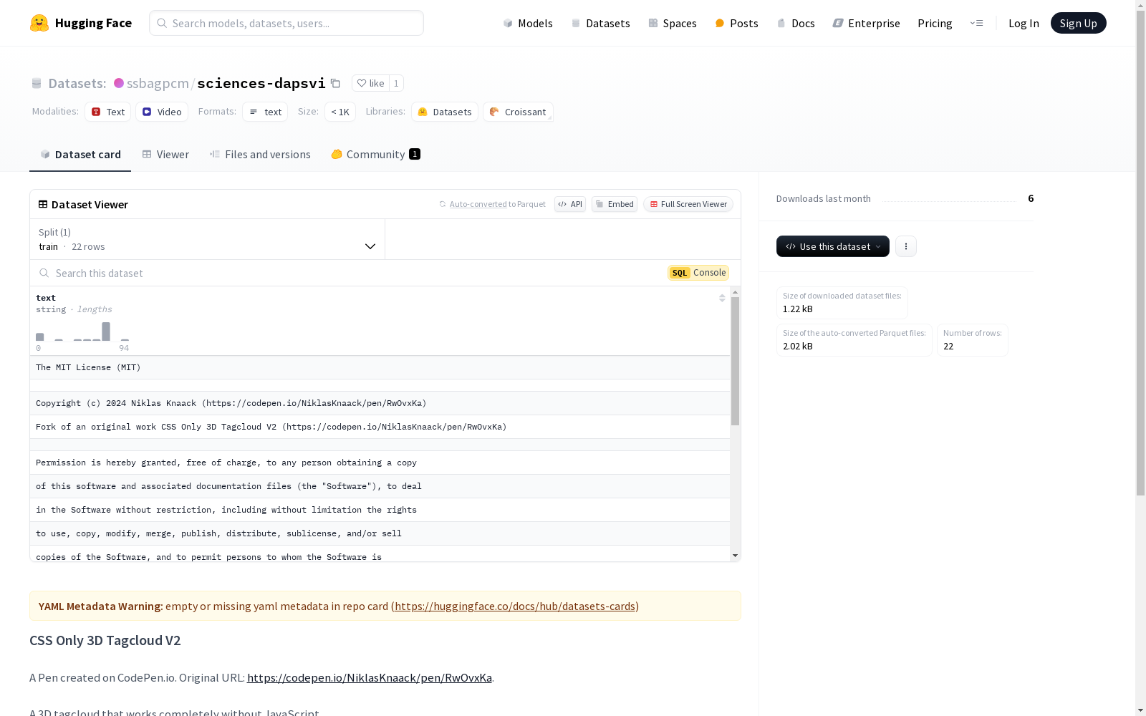The width and height of the screenshot is (1146, 716).
Task: Select the < 1K size tag
Action: click(x=340, y=112)
